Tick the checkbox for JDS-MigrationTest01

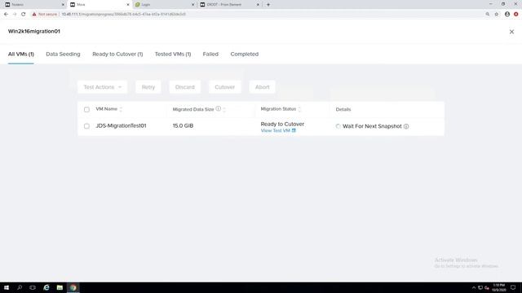(x=86, y=126)
